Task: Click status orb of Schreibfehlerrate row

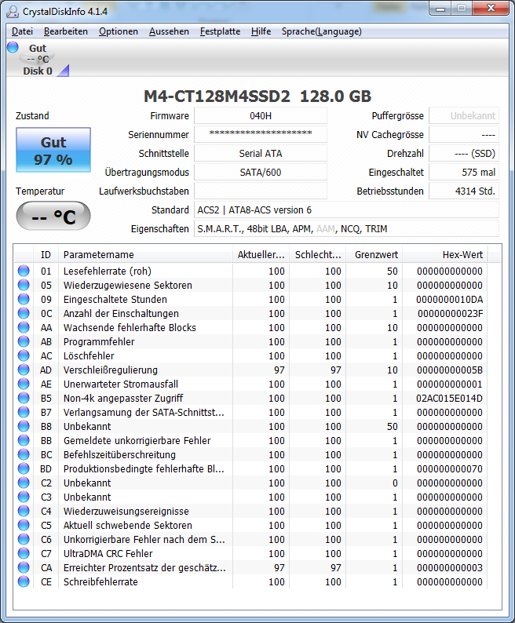Action: point(24,581)
